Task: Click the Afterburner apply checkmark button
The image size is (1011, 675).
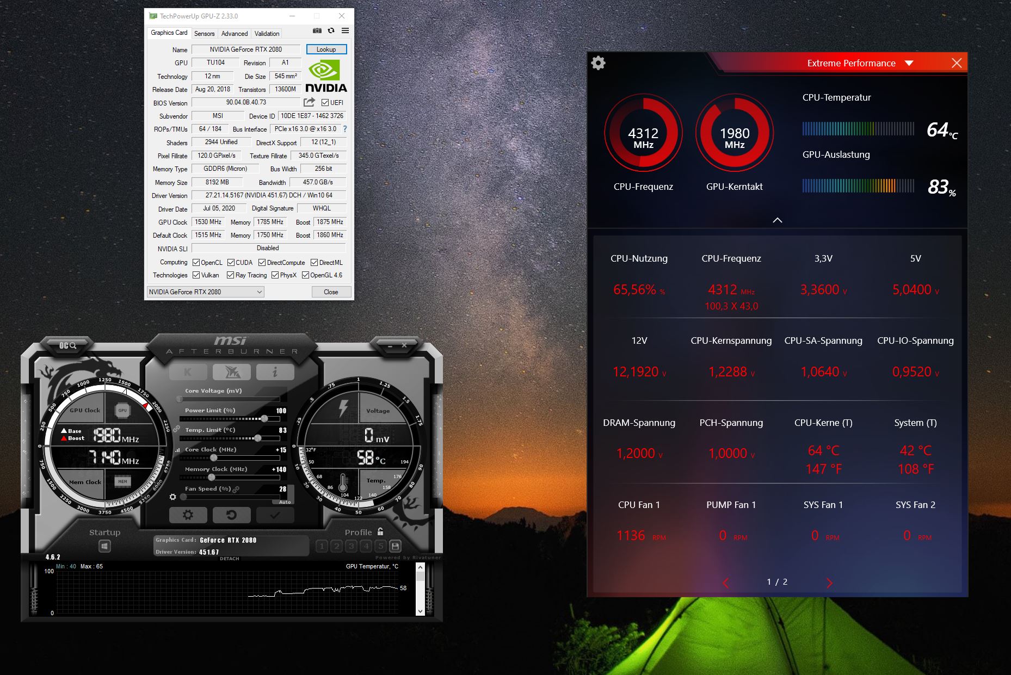Action: pyautogui.click(x=275, y=515)
